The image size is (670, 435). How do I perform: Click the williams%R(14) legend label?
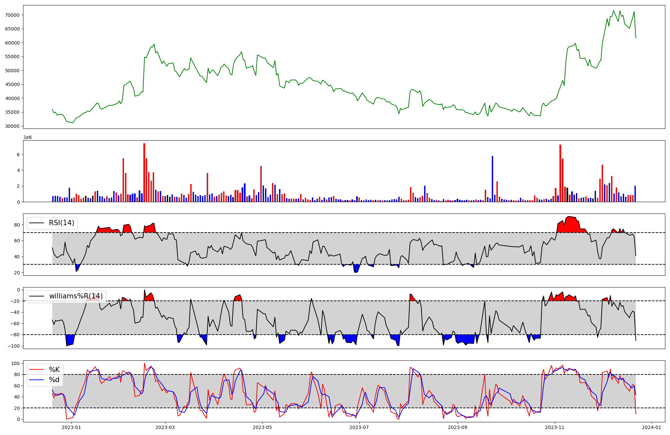pyautogui.click(x=76, y=296)
